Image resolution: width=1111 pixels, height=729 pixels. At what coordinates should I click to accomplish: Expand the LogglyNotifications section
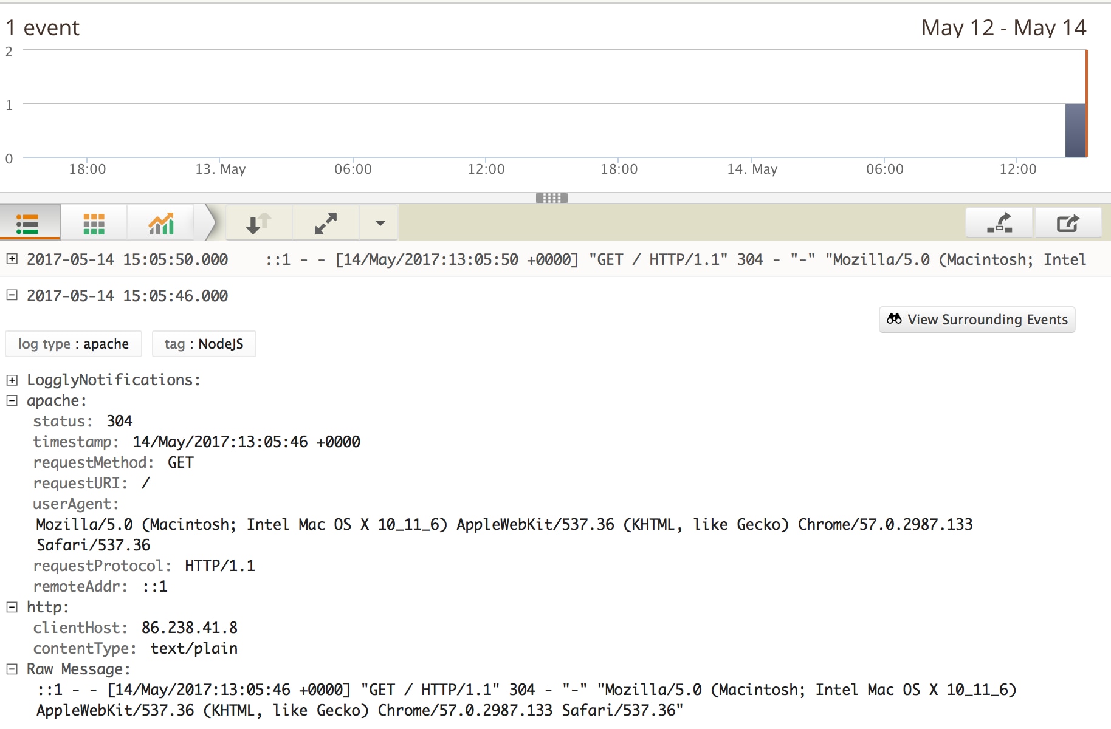click(x=12, y=380)
